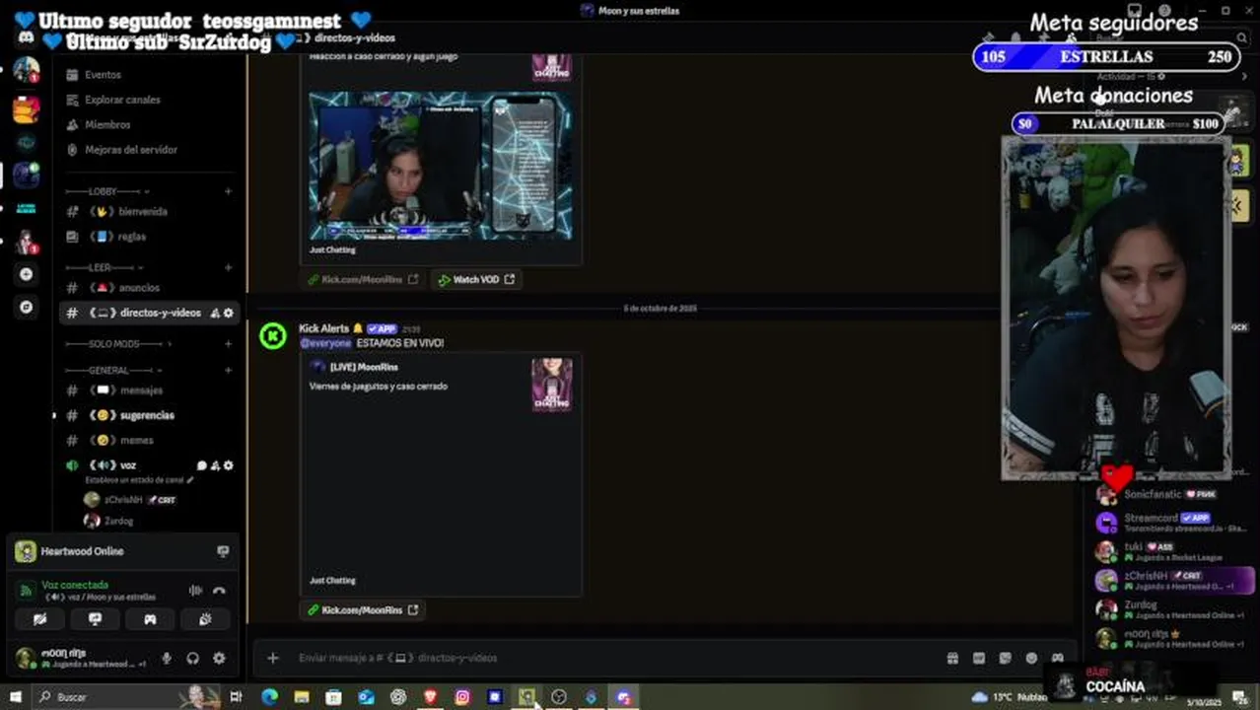Add a channel to the GENERAL category
1260x710 pixels.
point(228,371)
